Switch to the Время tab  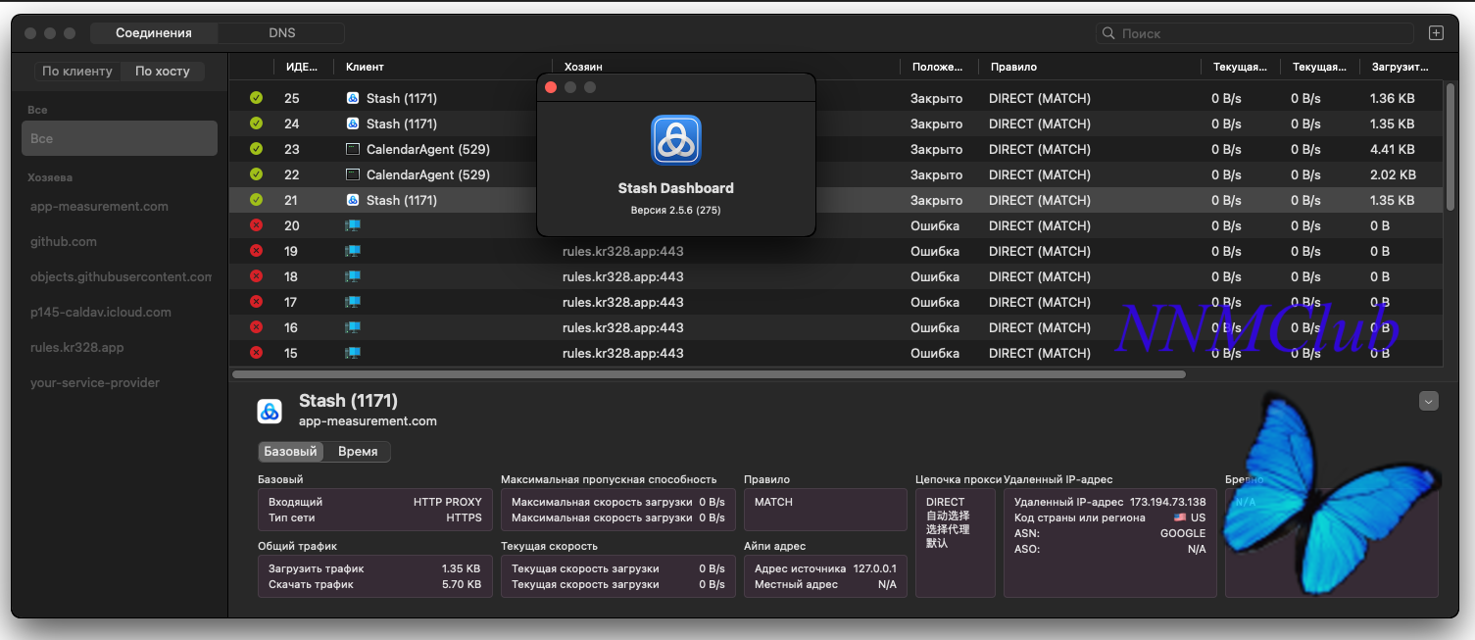click(358, 452)
